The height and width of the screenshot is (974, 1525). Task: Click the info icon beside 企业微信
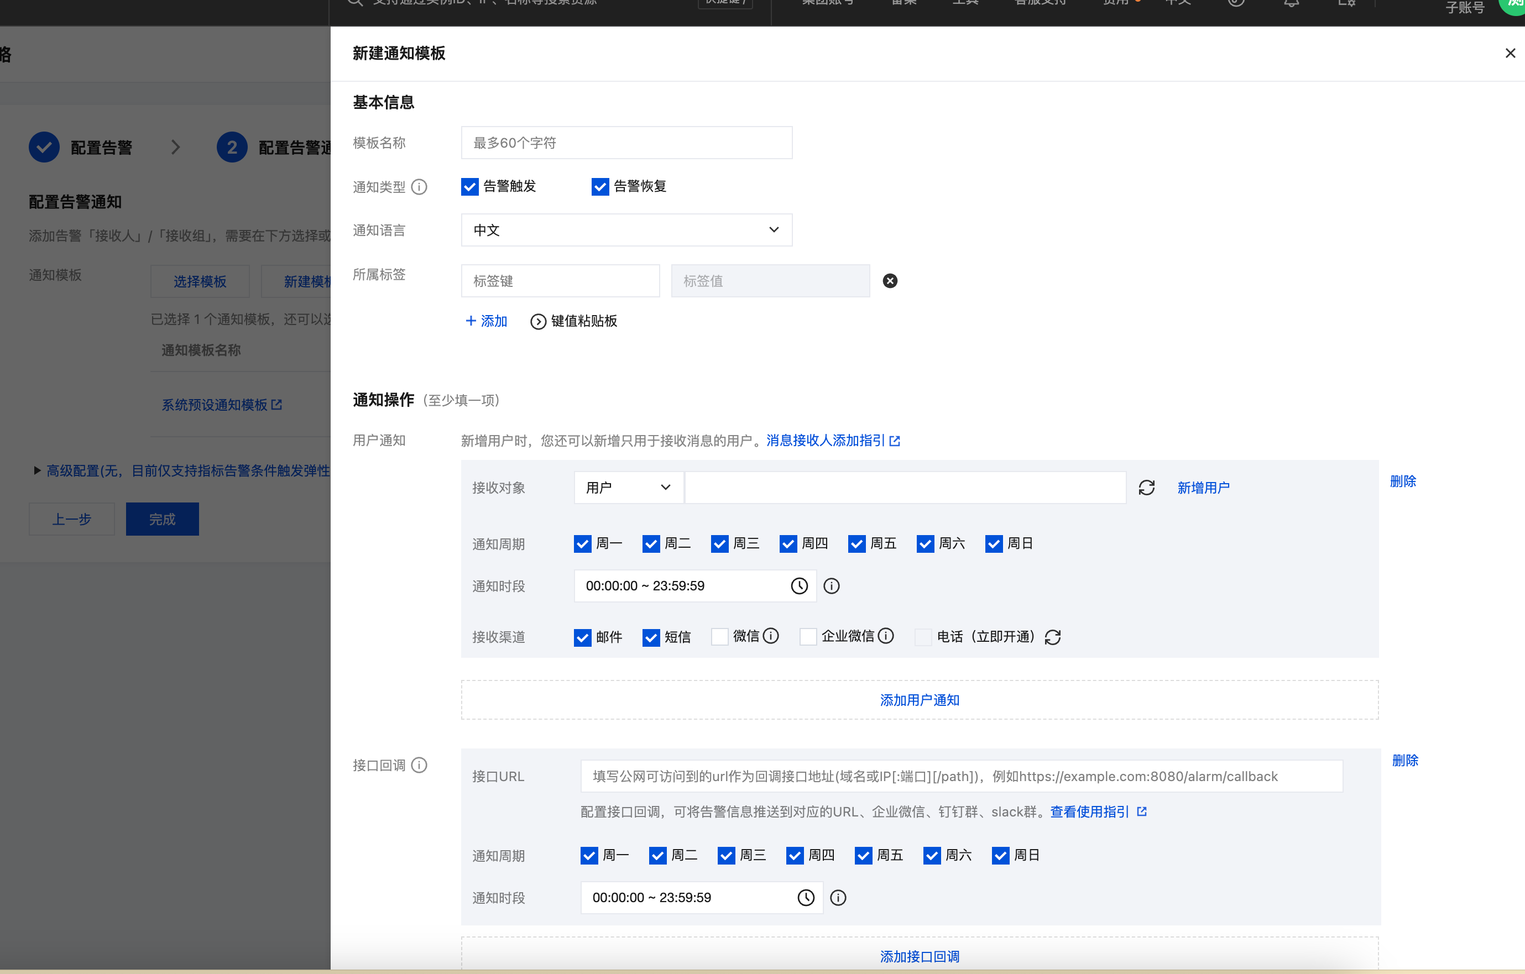click(886, 635)
